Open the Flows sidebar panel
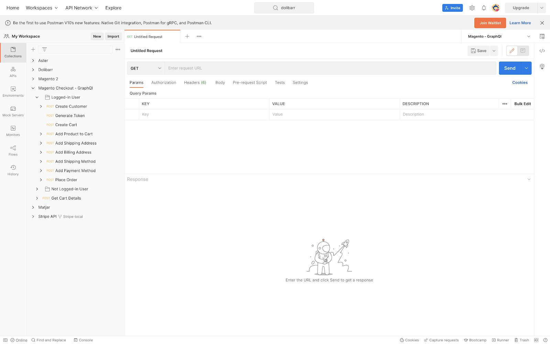Screen dimensions: 550x344 pos(13,151)
